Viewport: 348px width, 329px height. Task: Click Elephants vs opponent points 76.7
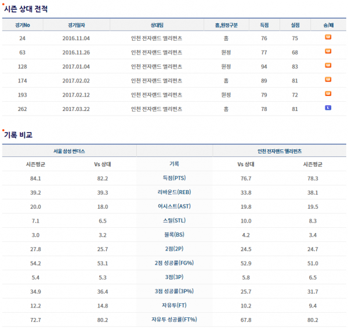tap(246, 178)
